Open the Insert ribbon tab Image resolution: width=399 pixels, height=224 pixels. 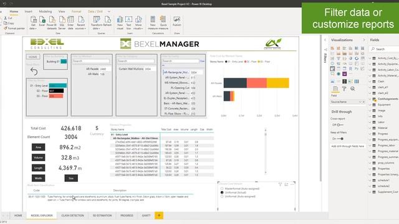(x=28, y=11)
